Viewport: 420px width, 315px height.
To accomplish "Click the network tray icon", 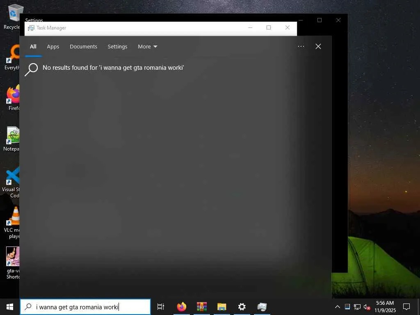I will (357, 307).
